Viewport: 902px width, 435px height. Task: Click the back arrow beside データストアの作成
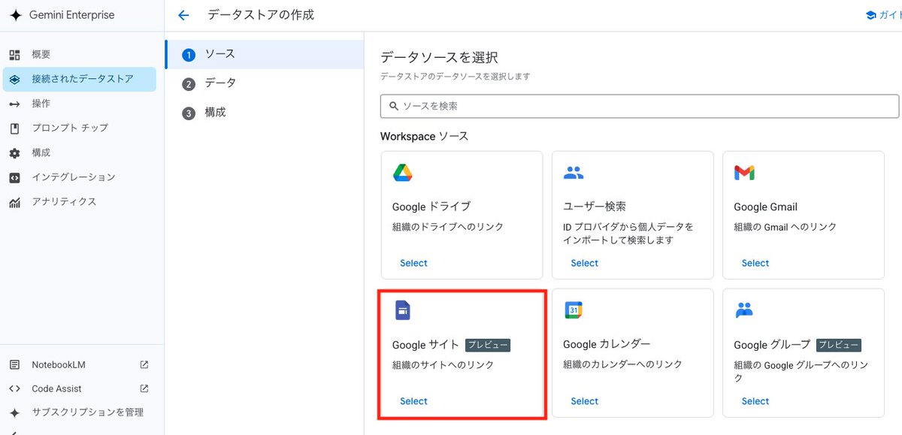pyautogui.click(x=183, y=14)
